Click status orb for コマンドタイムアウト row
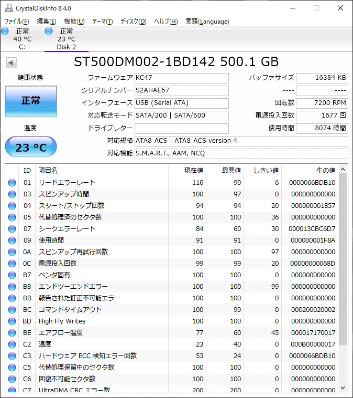Screen dimensions: 353x398 (12, 310)
